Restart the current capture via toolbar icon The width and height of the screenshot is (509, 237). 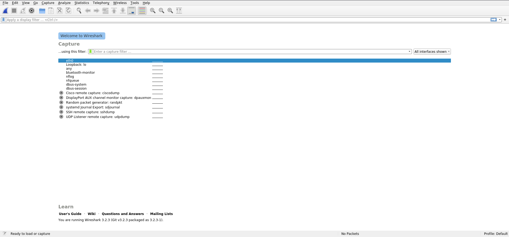pos(23,11)
